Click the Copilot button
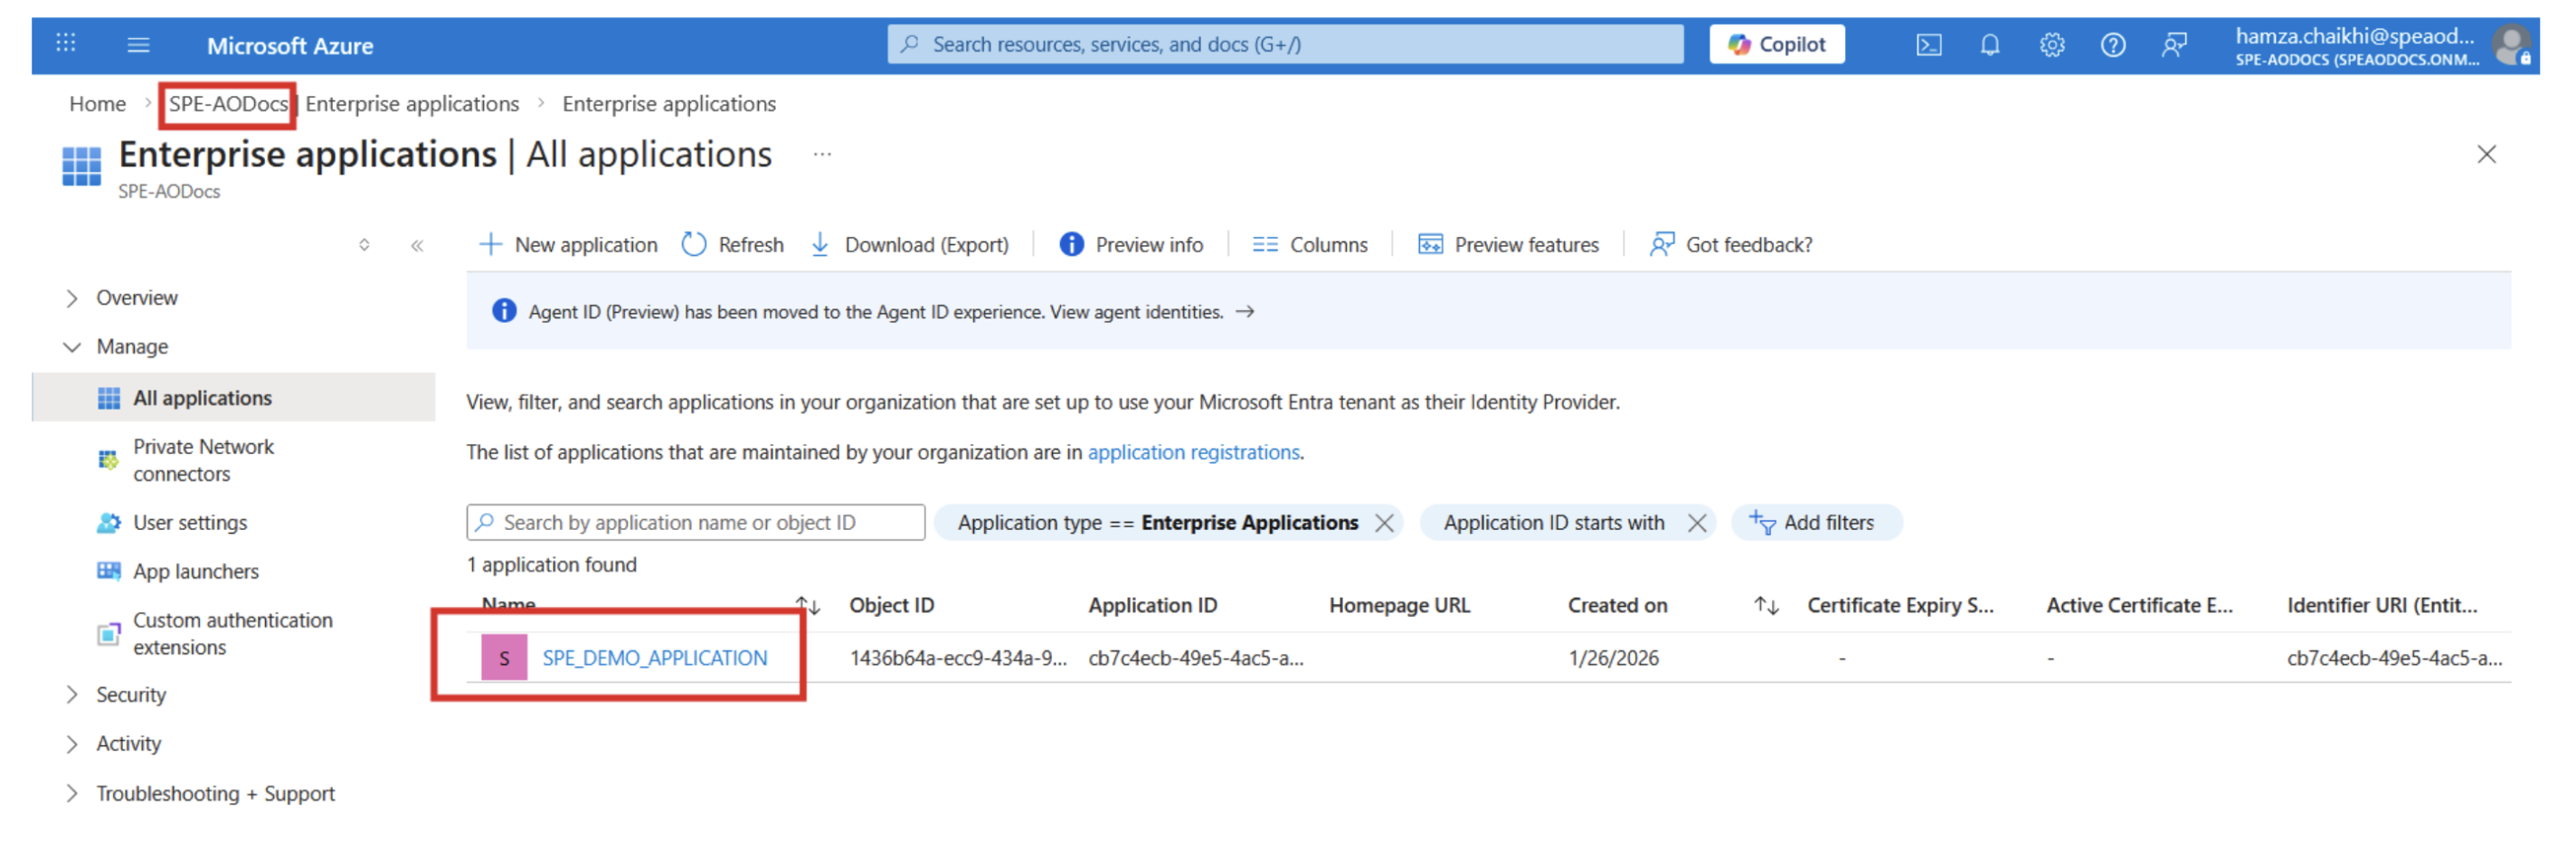 pyautogui.click(x=1777, y=45)
